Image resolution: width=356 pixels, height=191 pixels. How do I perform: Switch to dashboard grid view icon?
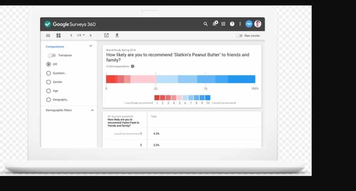tap(59, 35)
